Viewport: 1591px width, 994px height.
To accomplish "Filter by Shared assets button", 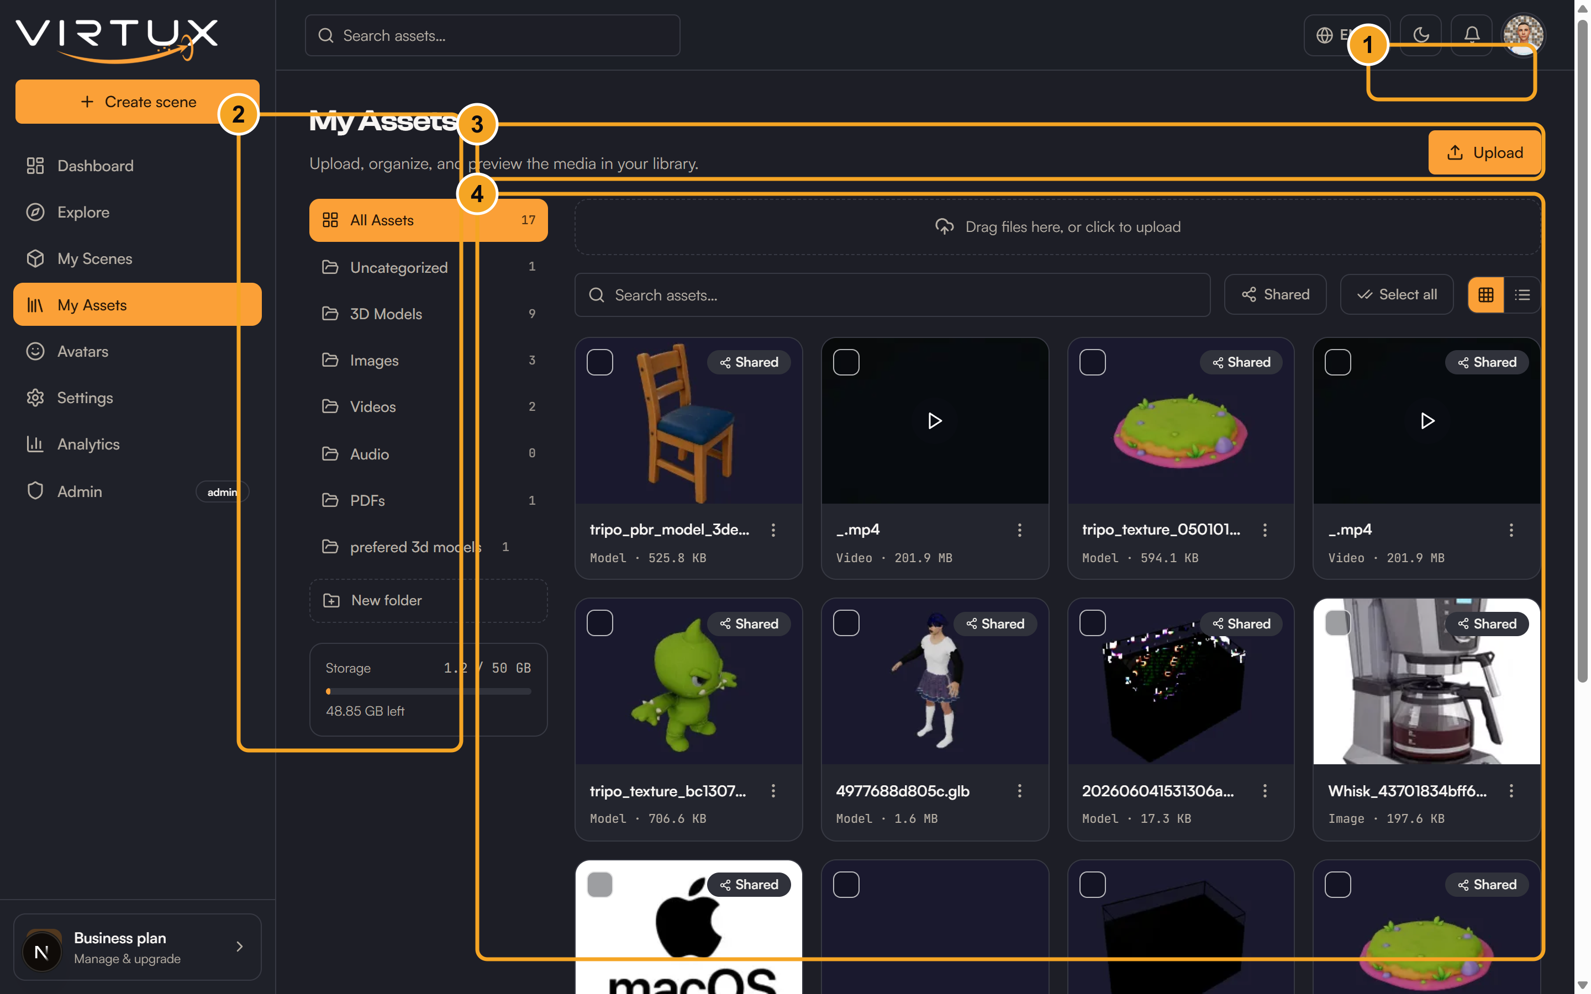I will (x=1276, y=295).
